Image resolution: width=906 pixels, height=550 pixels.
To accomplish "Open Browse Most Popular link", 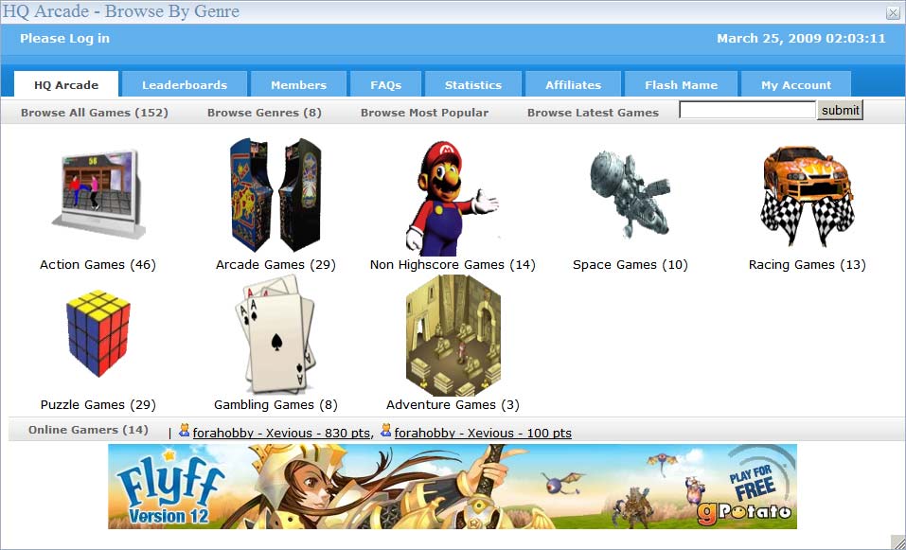I will 424,112.
